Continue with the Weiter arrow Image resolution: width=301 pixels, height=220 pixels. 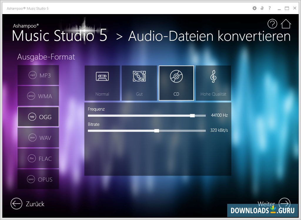pyautogui.click(x=284, y=203)
